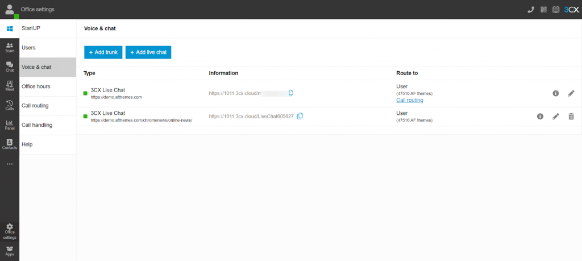Expand more options ellipsis in sidebar
Image resolution: width=582 pixels, height=261 pixels.
pos(10,164)
